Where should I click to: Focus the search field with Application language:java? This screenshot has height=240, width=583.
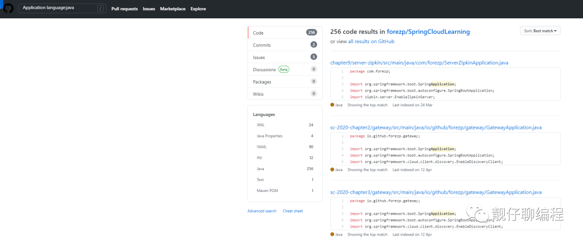click(x=62, y=8)
